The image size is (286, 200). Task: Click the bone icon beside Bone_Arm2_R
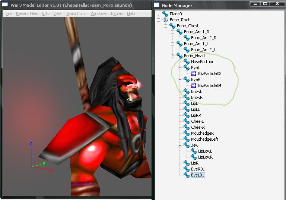point(187,38)
